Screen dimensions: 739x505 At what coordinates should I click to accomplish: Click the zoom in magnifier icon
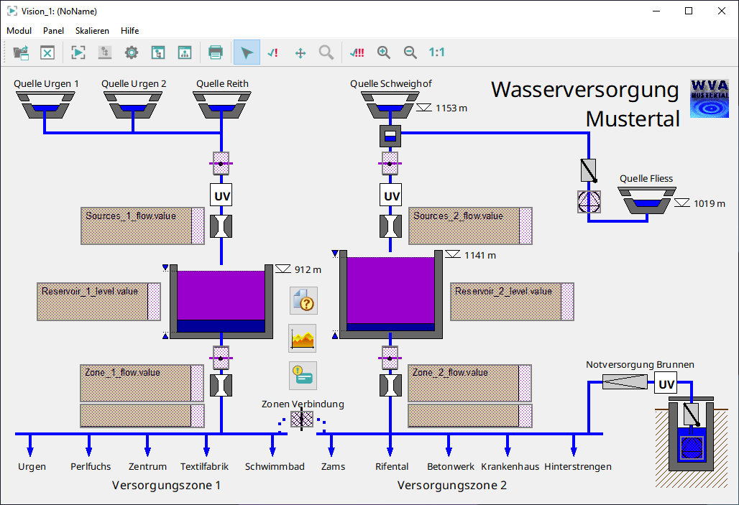[x=384, y=52]
